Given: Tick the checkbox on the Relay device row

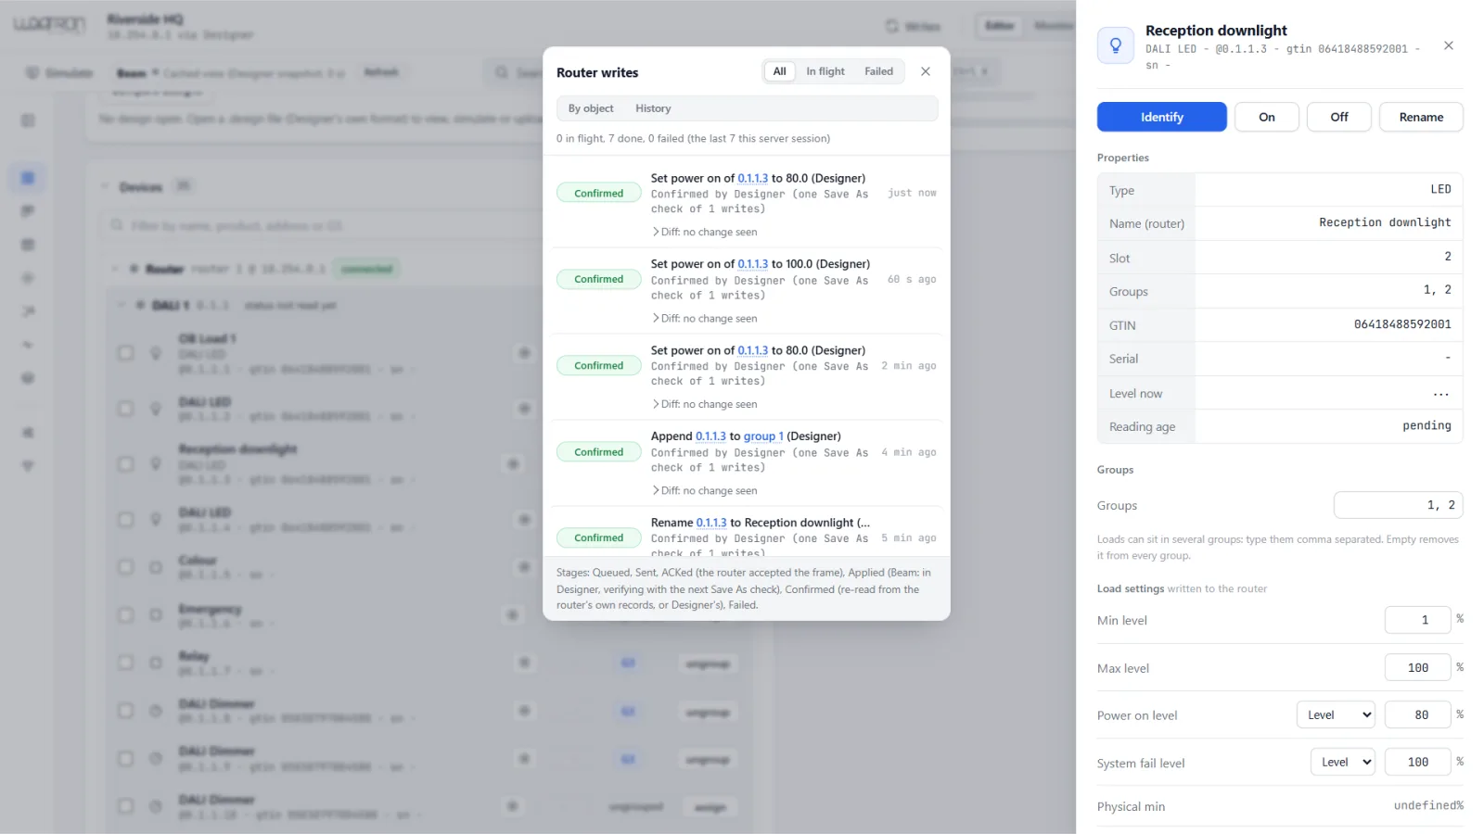Looking at the screenshot, I should 125,663.
